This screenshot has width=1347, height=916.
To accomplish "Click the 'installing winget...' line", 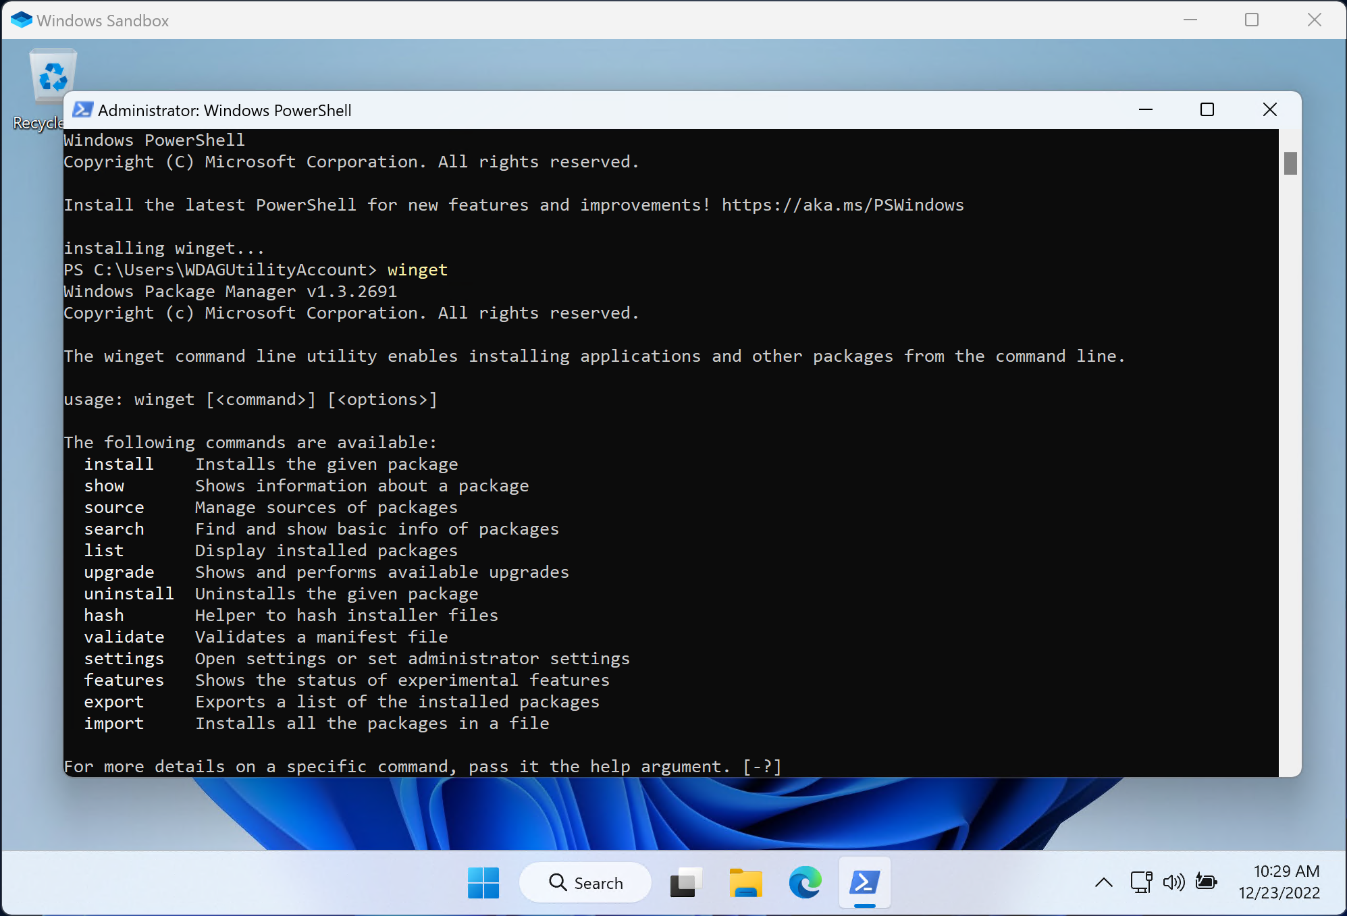I will [x=164, y=248].
